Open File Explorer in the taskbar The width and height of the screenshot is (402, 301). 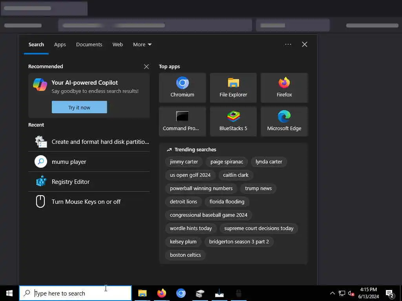pos(142,293)
